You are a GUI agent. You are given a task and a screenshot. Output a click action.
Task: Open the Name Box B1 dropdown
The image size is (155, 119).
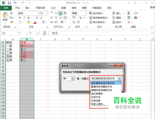tap(19, 33)
